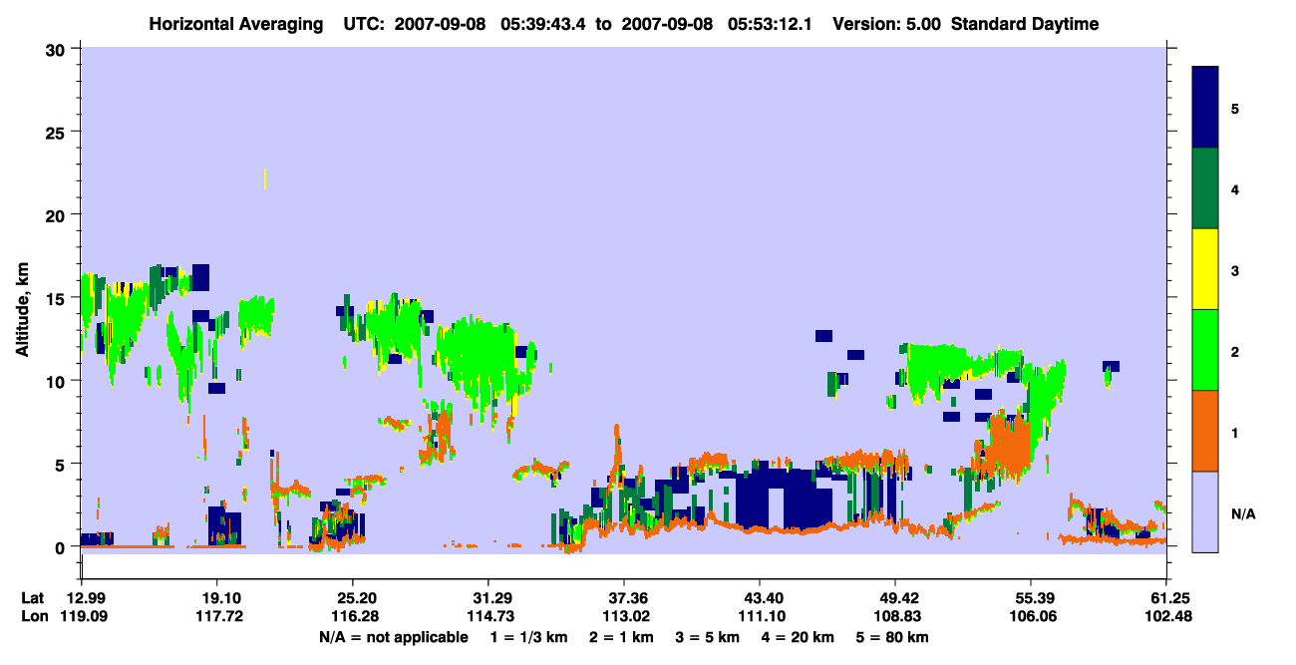Click longitude value 102.48

point(1166,616)
